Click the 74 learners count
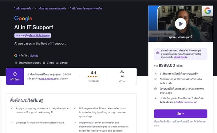217x133 pixels. (122, 76)
